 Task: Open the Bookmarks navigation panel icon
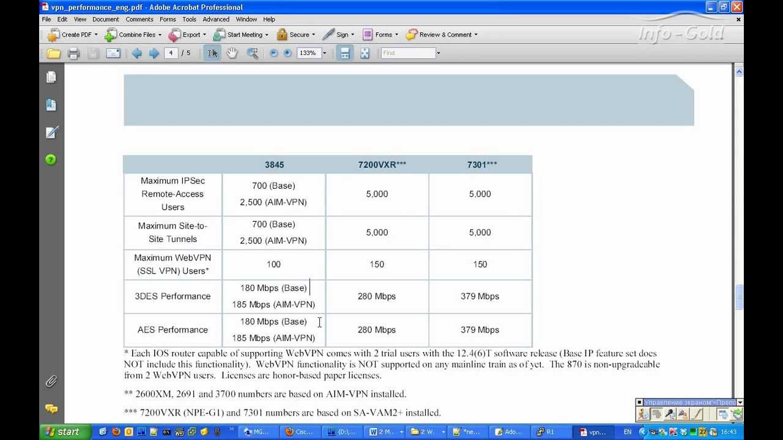(51, 105)
